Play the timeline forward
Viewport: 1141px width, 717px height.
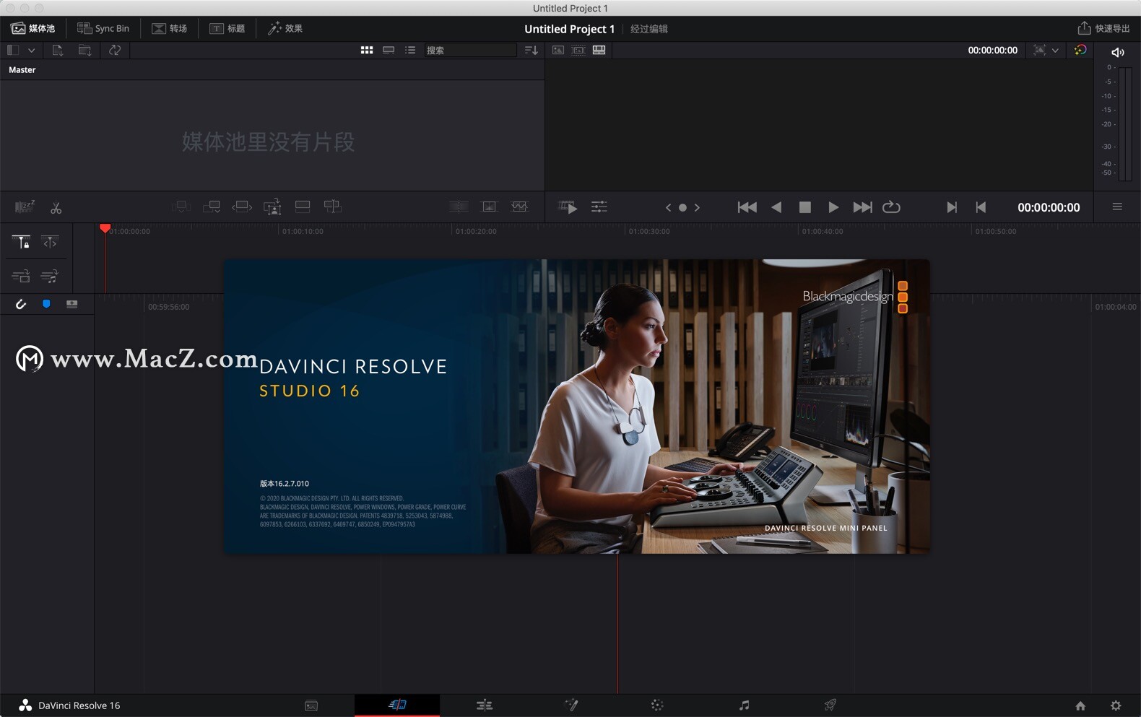tap(833, 207)
